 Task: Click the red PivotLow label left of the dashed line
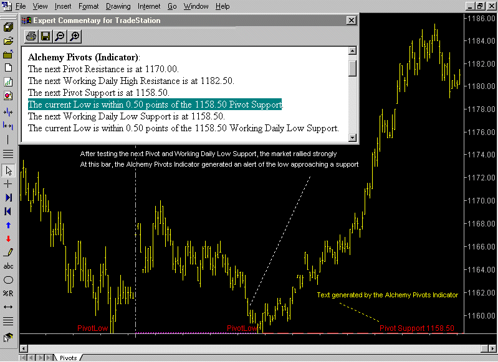(93, 328)
